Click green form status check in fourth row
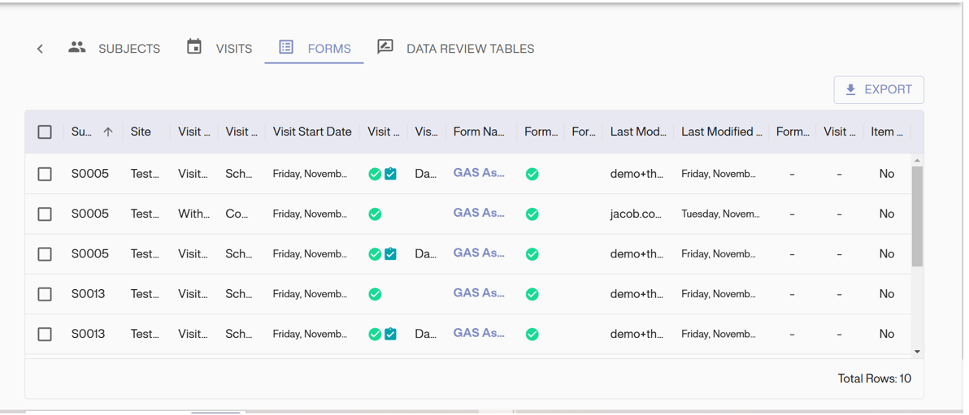The image size is (969, 415). tap(532, 294)
